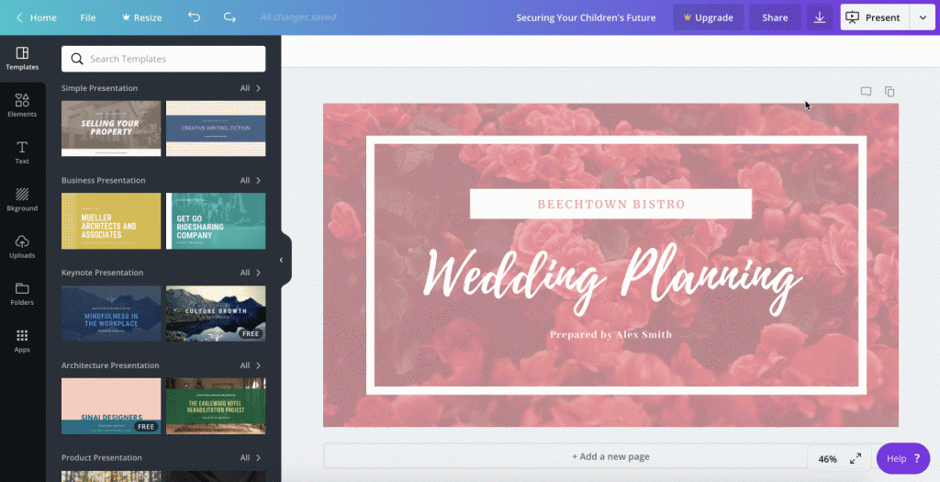Select the Beechtown Bistro text box
The width and height of the screenshot is (940, 482).
610,204
